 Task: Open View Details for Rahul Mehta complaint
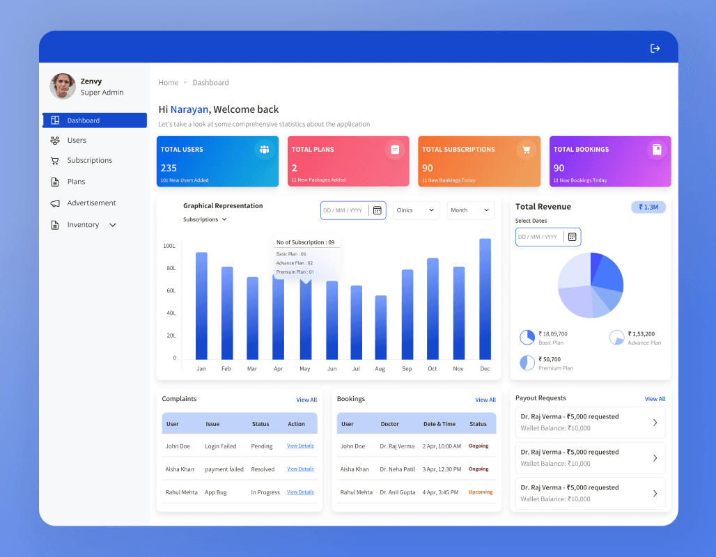(300, 492)
